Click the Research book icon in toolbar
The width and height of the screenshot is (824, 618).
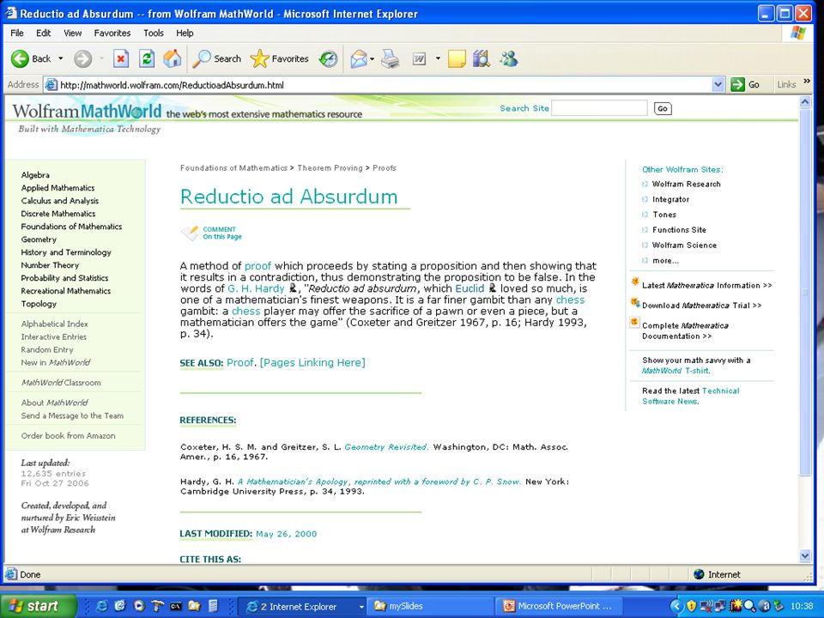(481, 59)
